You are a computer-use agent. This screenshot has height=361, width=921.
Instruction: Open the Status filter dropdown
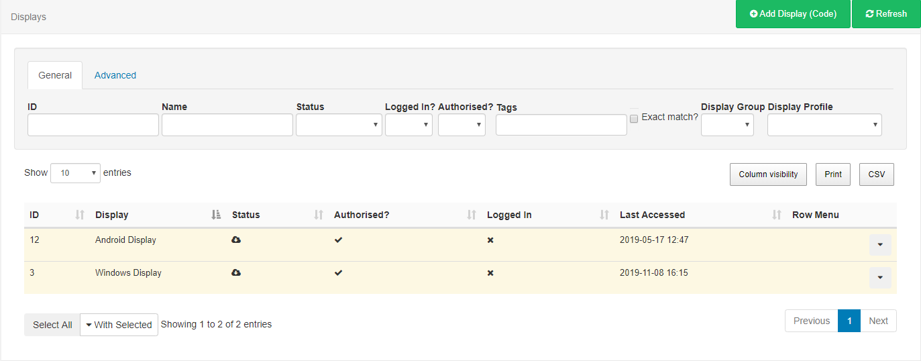339,125
